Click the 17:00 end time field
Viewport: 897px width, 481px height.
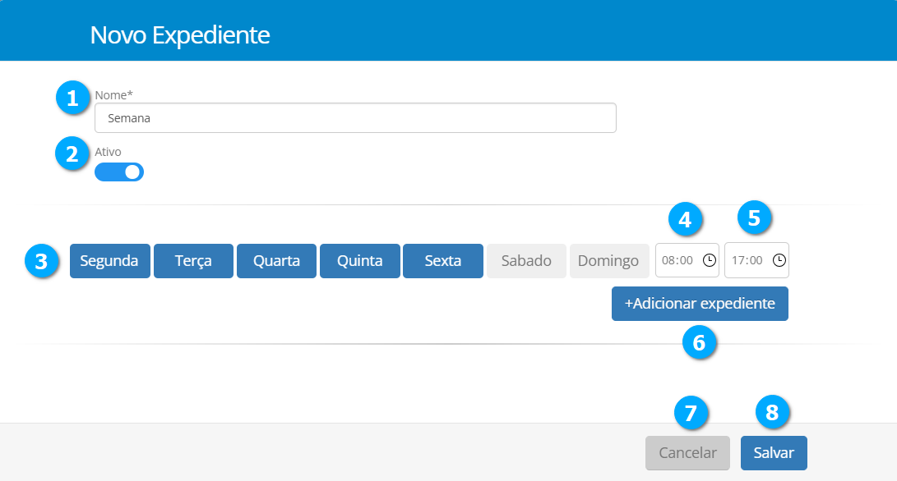747,260
